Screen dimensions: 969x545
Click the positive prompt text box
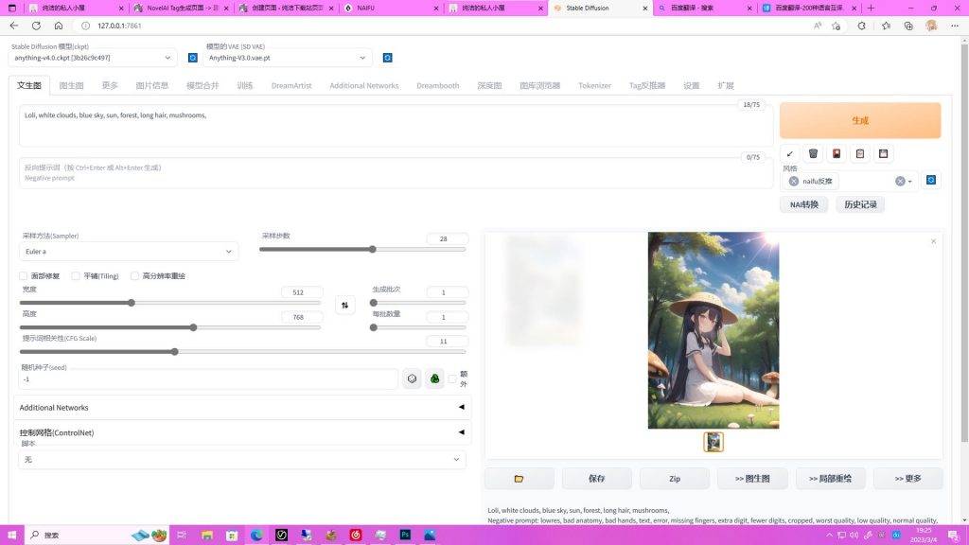[x=396, y=126]
